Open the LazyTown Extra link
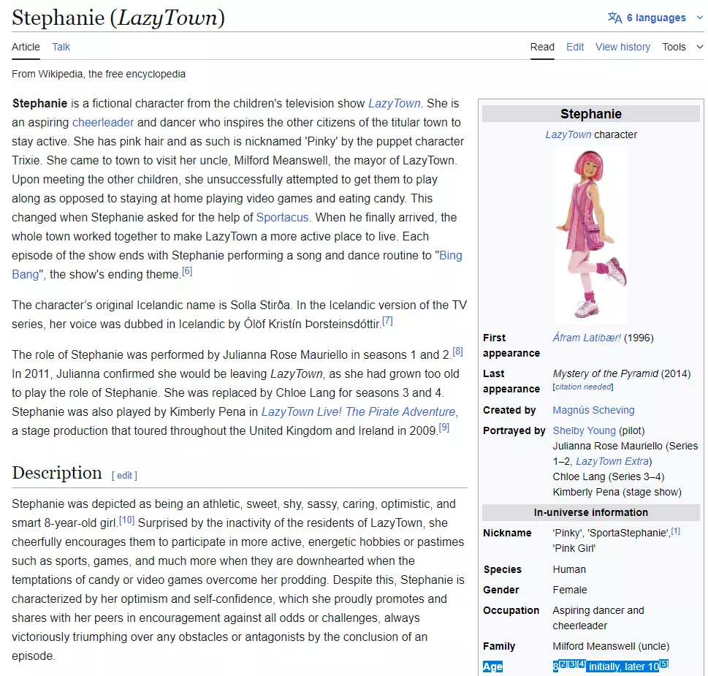This screenshot has width=708, height=676. (x=612, y=461)
